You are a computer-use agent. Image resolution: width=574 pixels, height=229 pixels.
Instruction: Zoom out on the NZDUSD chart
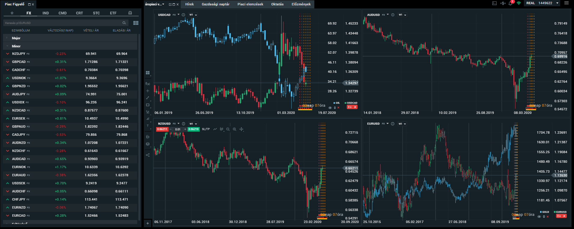coord(228,129)
